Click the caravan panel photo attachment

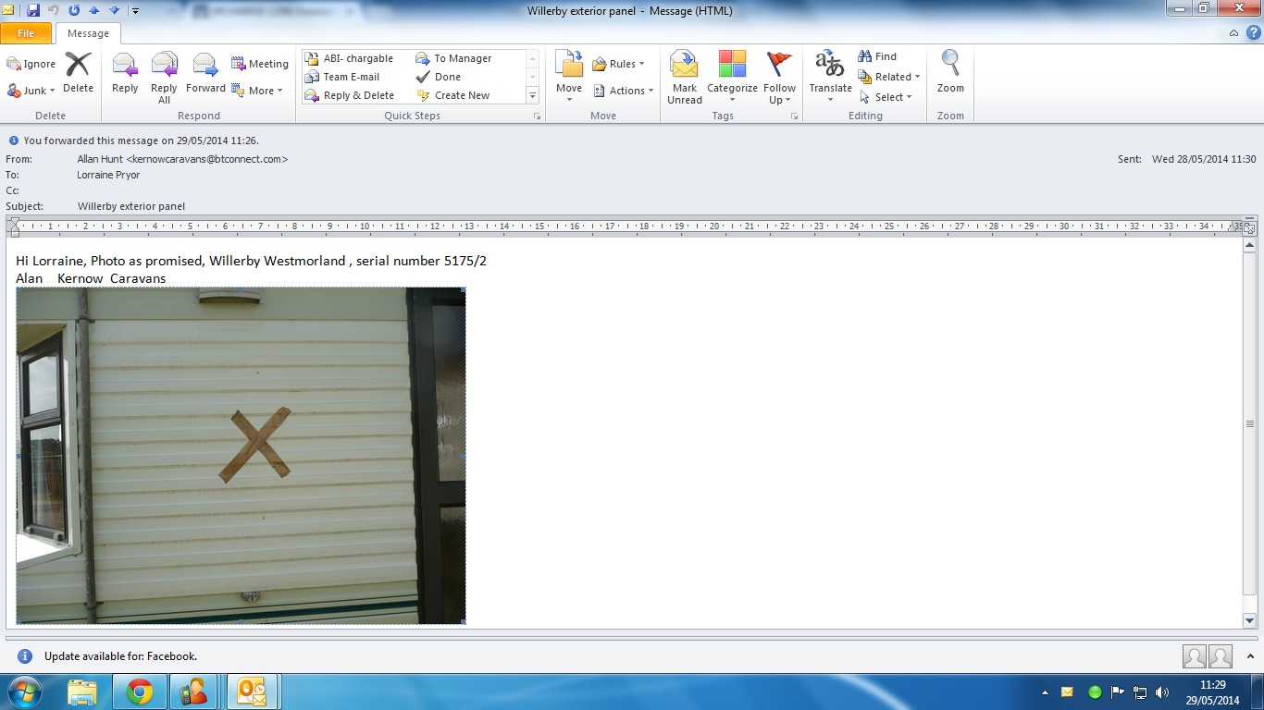click(x=241, y=455)
